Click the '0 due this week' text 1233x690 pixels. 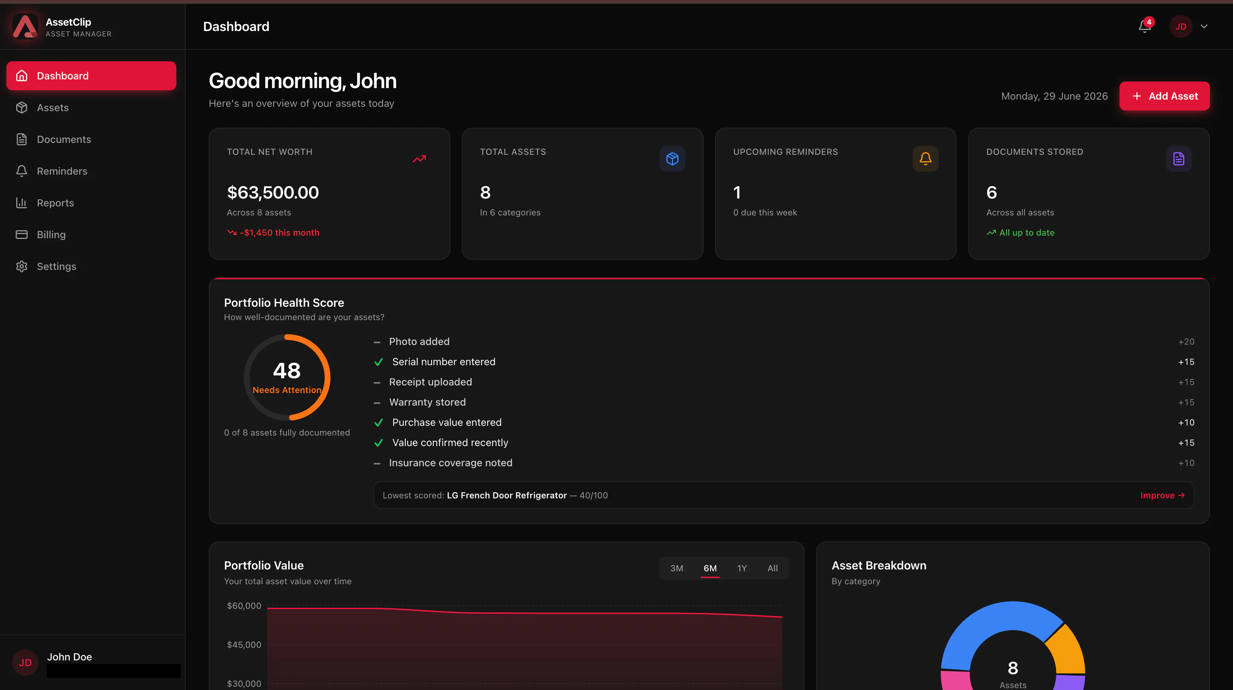point(765,212)
